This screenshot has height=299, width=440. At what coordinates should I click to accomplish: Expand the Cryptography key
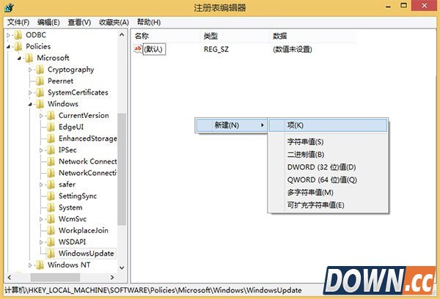point(30,70)
